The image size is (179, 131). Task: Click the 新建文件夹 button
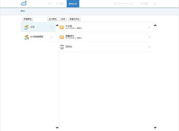pos(74,19)
